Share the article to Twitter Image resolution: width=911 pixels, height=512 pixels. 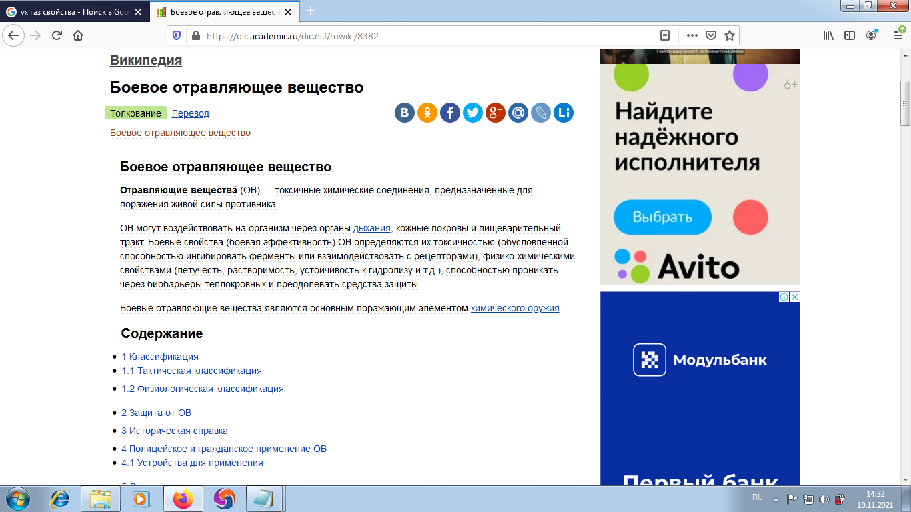(x=473, y=113)
